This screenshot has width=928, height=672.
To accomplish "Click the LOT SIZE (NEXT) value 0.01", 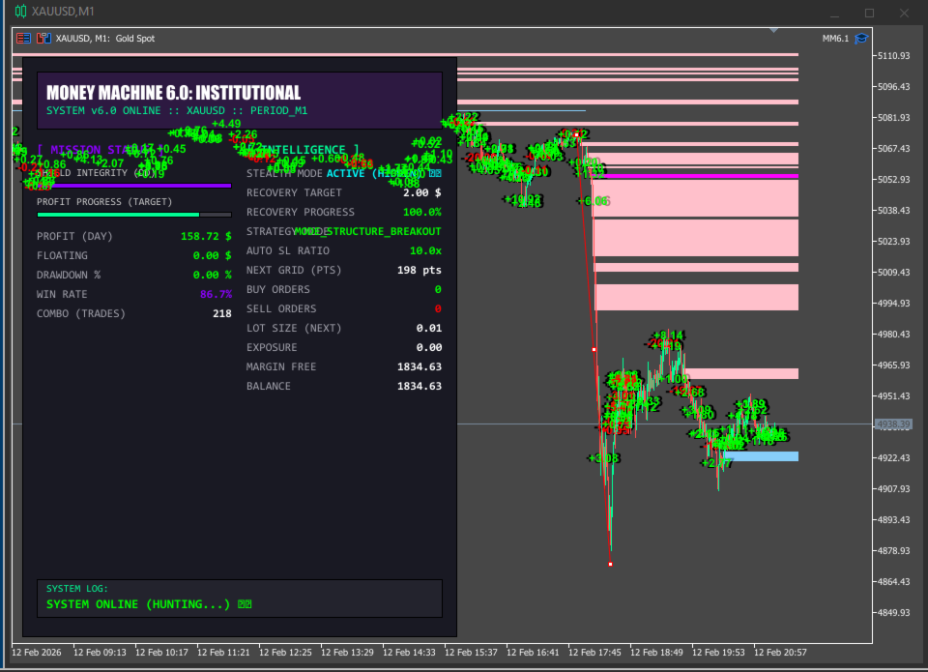I will (x=428, y=328).
